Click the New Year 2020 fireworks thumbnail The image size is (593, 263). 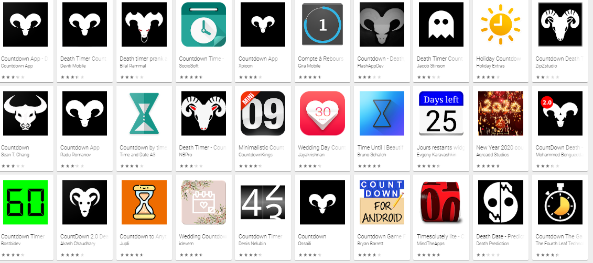(x=500, y=113)
